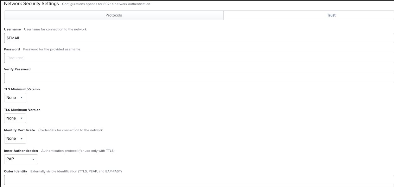Click the 802.1X network authentication description text

pos(106,4)
